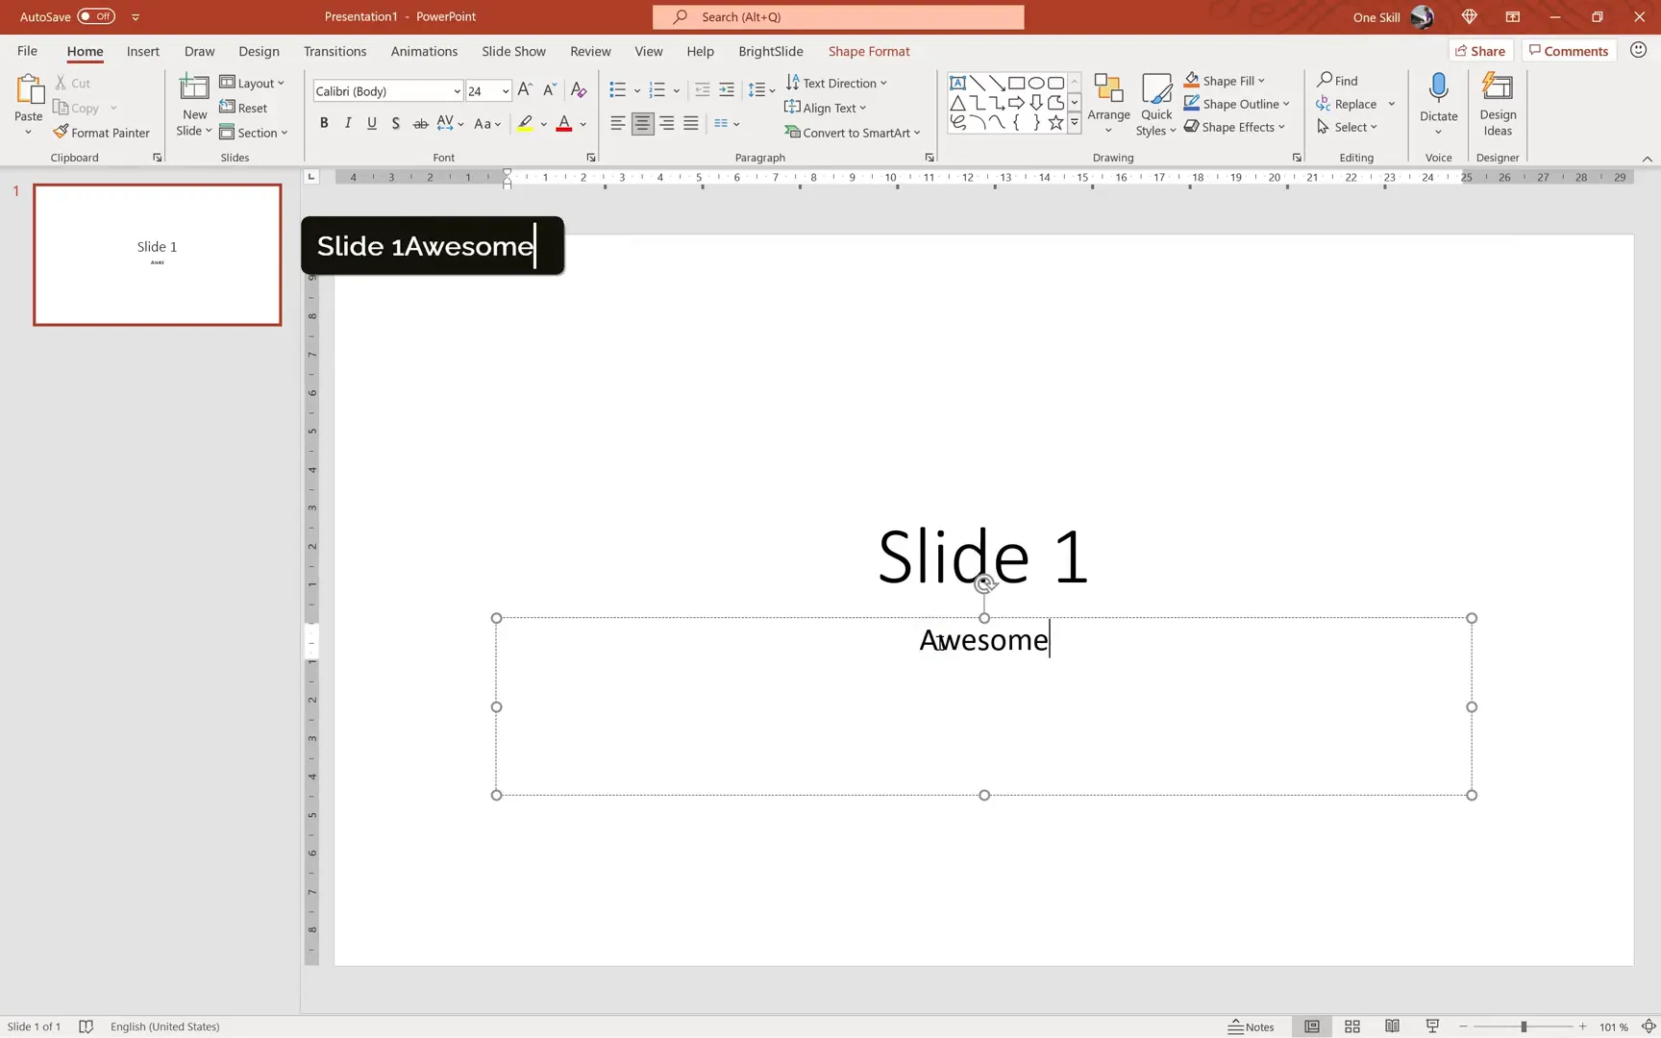Toggle Notes pane in status bar
The width and height of the screenshot is (1661, 1038).
1251,1026
